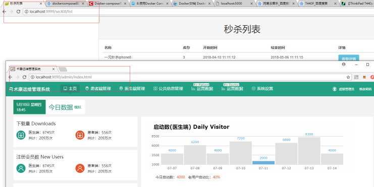Close the 术康运维管理系统 browser tab
The width and height of the screenshot is (374, 187).
click(x=54, y=69)
